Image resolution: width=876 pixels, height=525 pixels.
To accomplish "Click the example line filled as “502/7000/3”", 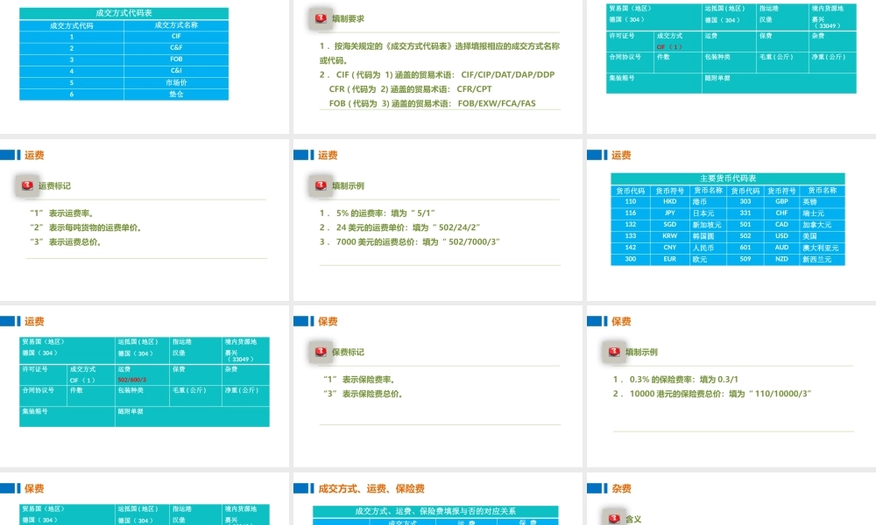I will (x=409, y=242).
